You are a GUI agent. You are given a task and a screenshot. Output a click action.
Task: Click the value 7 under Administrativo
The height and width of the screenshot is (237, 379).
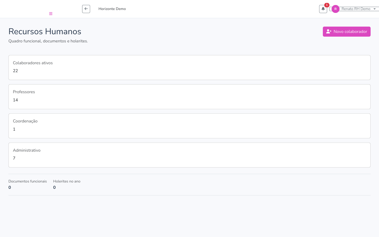tap(14, 158)
